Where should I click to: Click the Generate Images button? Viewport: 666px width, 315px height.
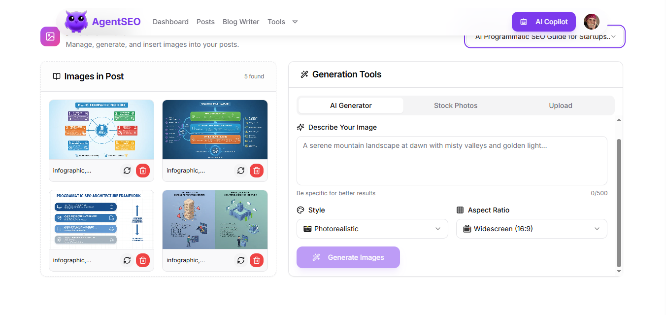(x=348, y=257)
